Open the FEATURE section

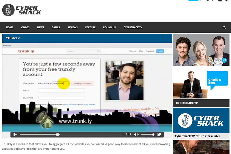[x=90, y=27]
